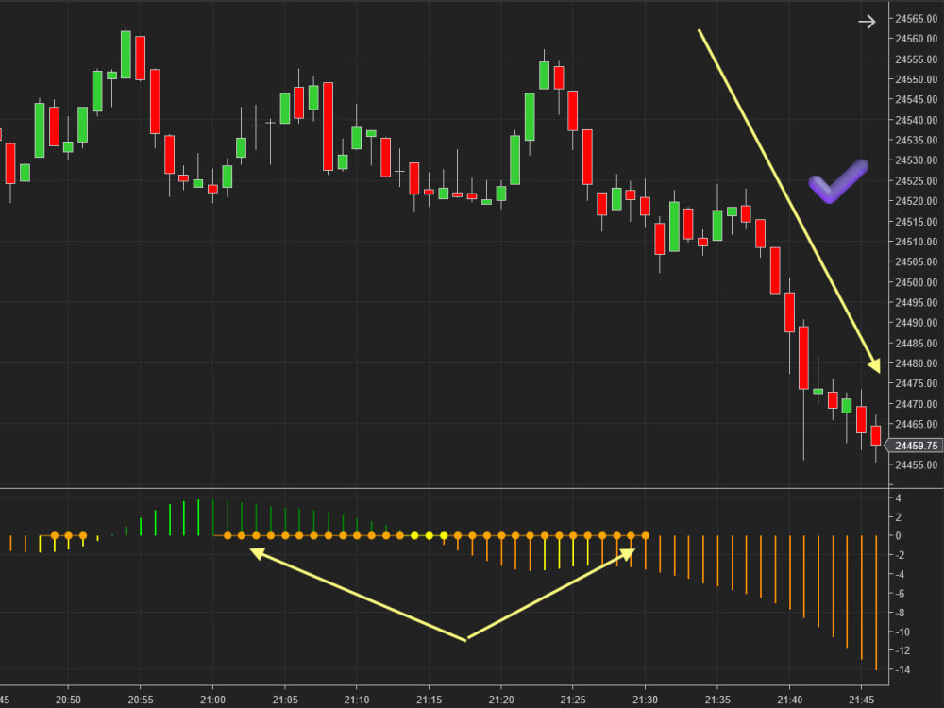
Task: Select the 24500.00 price axis label
Action: (917, 281)
